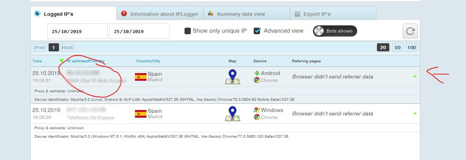Viewport: 466px width, 160px height.
Task: Open map pin icon for Android row
Action: coord(232,77)
